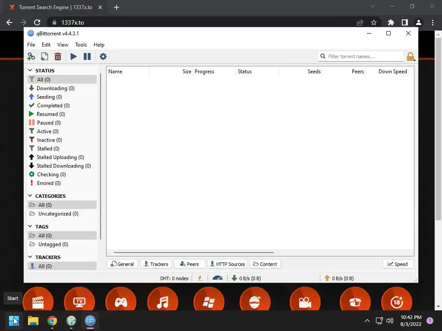This screenshot has width=442, height=331.
Task: Open File Explorer from taskbar
Action: [x=33, y=321]
